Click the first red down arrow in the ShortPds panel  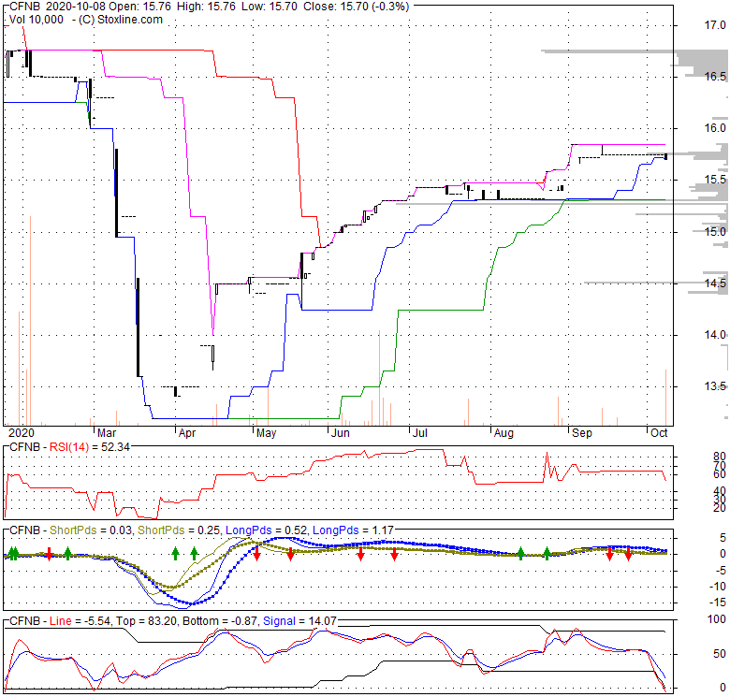(x=49, y=554)
